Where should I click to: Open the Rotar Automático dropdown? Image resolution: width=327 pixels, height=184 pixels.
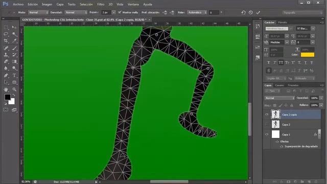click(x=197, y=12)
